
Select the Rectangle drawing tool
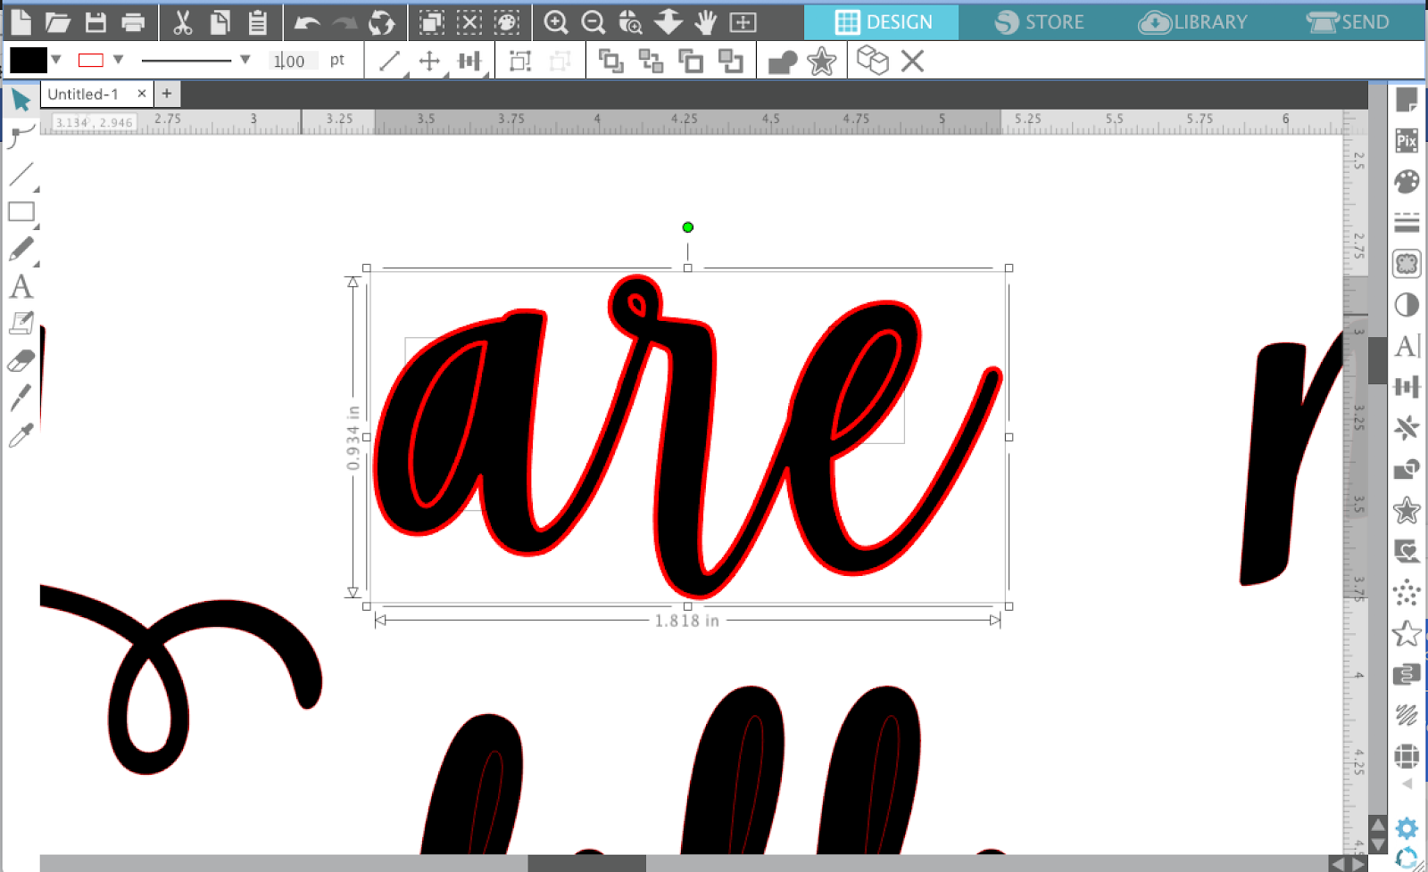coord(21,211)
